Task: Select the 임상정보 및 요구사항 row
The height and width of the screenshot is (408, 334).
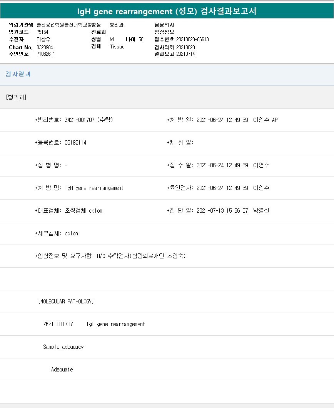Action: (x=110, y=256)
